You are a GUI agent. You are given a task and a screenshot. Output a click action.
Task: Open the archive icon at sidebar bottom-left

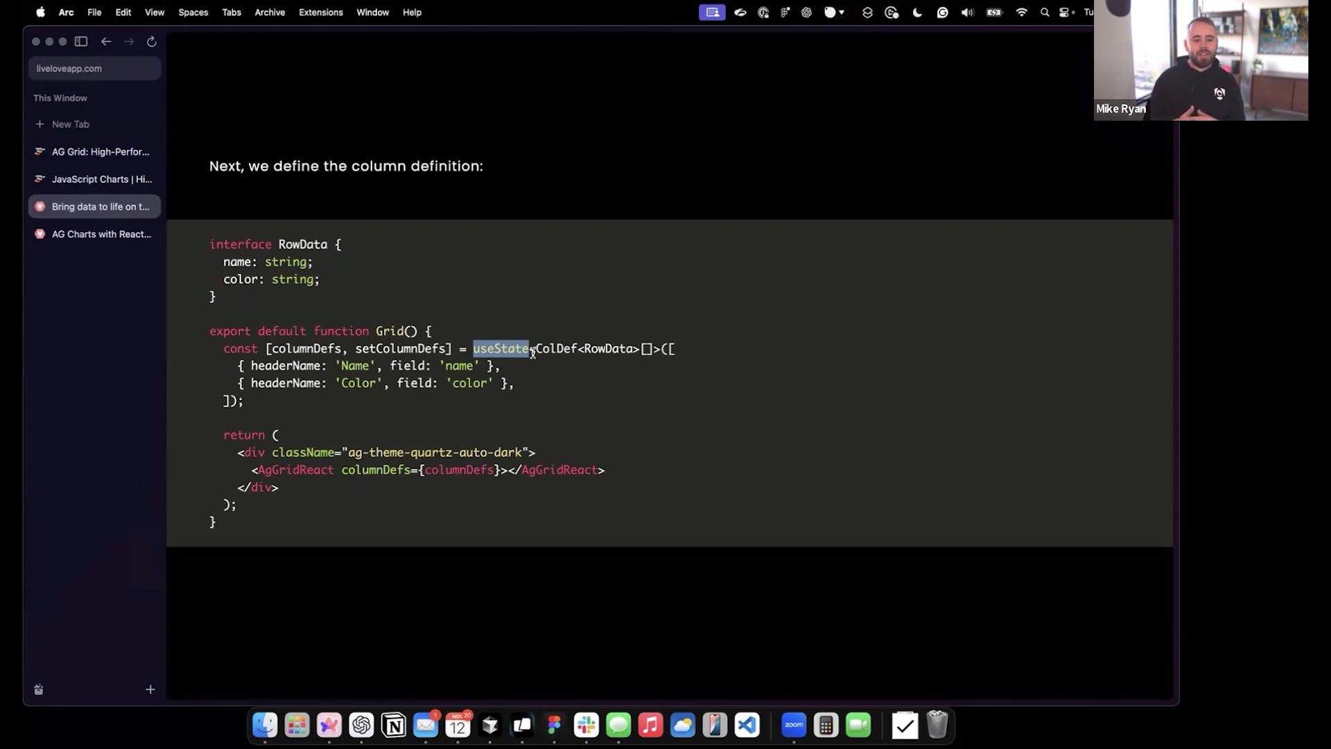click(x=39, y=689)
